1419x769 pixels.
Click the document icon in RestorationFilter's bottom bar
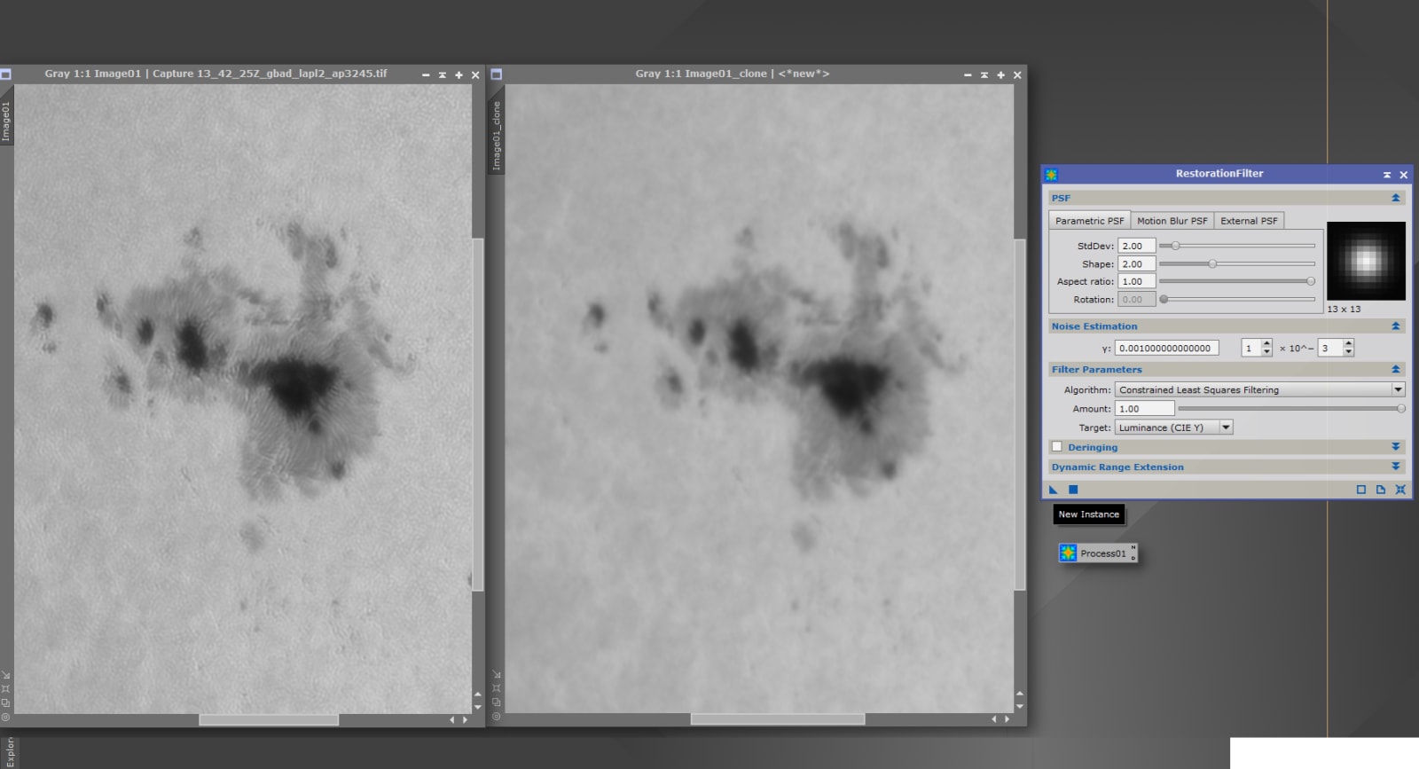tap(1381, 490)
